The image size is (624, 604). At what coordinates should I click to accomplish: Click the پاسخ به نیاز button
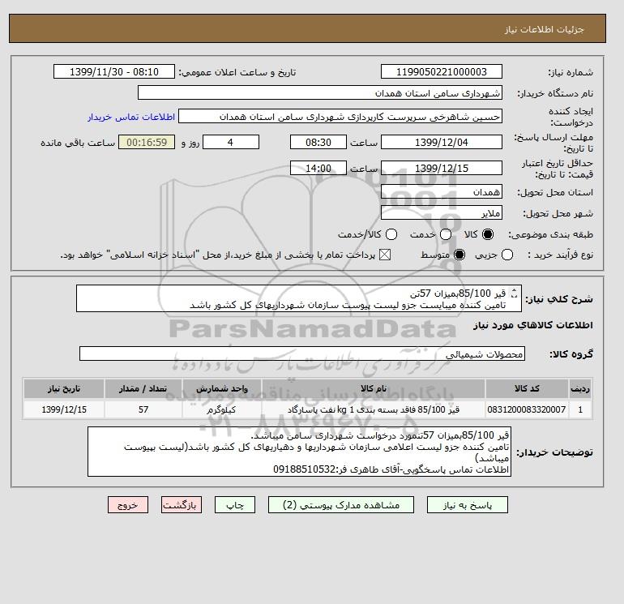point(468,505)
